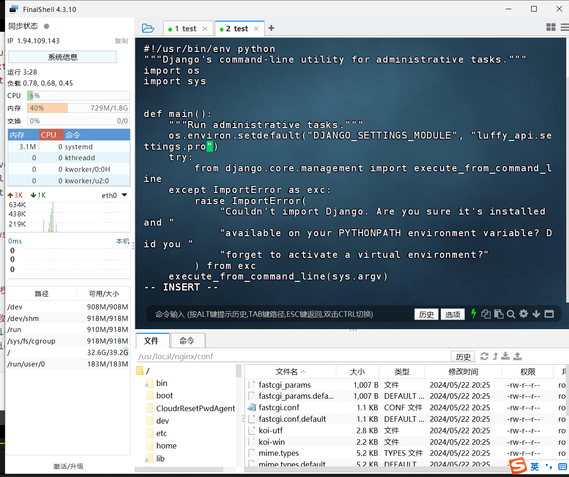The height and width of the screenshot is (477, 569).
Task: Go up to the parent directory
Action: tap(495, 356)
